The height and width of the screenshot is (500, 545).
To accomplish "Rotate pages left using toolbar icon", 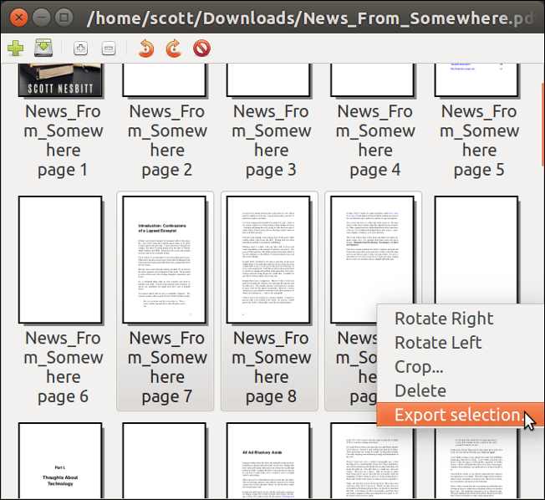I will 146,48.
